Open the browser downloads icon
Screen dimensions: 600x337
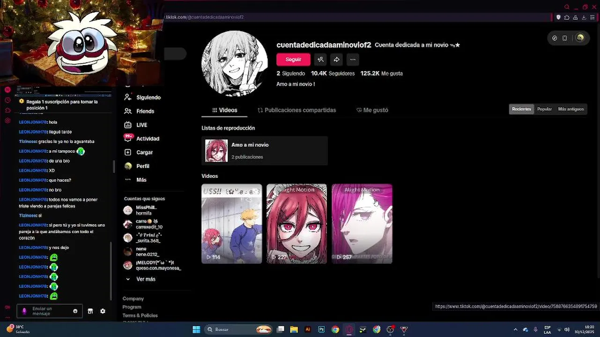click(584, 17)
